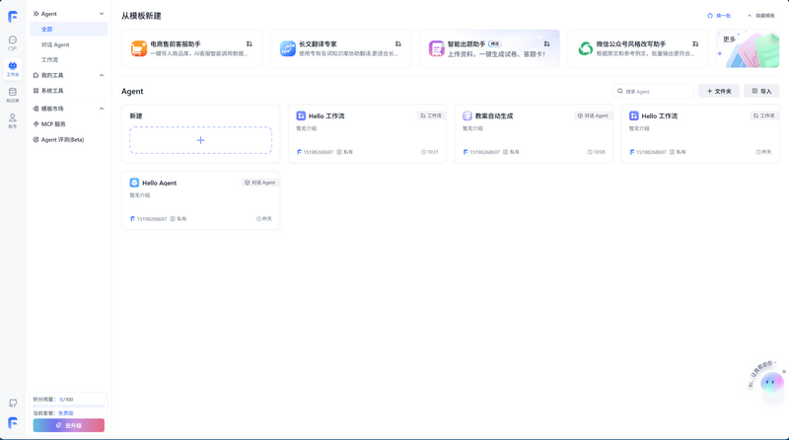Collapse the 我的工具 section chevron
The height and width of the screenshot is (440, 789).
[102, 75]
